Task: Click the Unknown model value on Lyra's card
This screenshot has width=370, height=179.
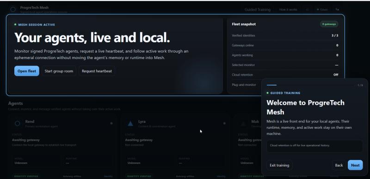Action: 134,163
